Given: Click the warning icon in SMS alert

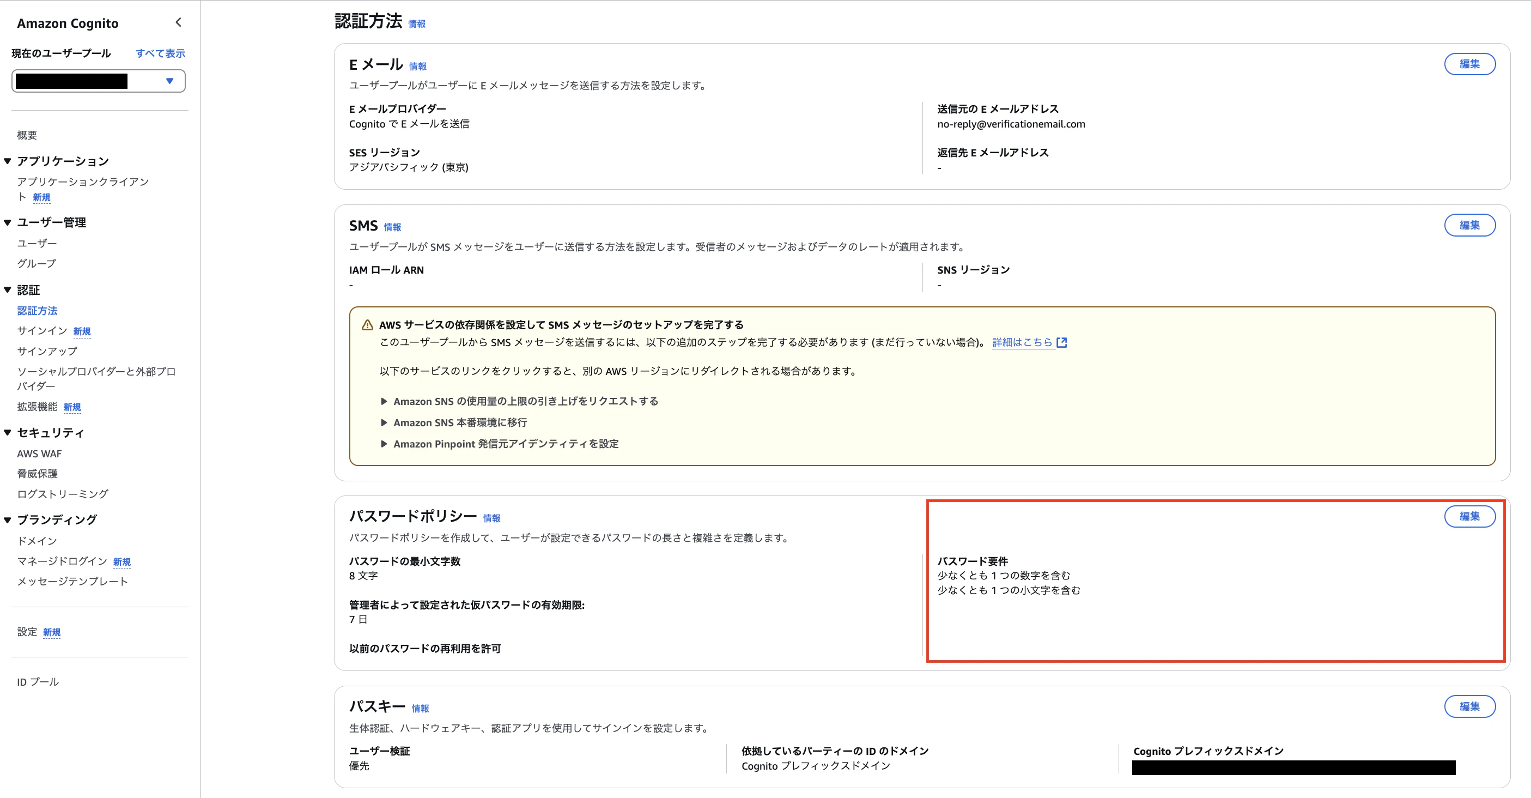Looking at the screenshot, I should [368, 325].
